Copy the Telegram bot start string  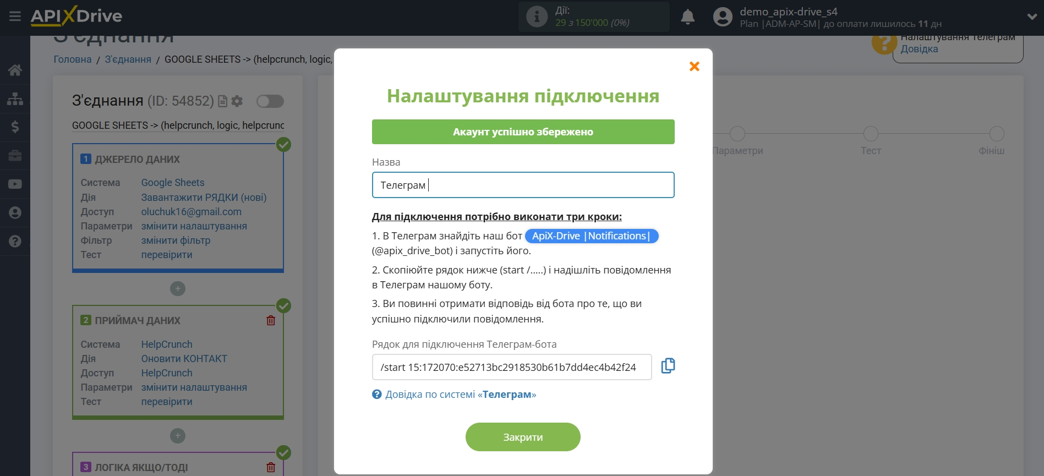pyautogui.click(x=668, y=366)
